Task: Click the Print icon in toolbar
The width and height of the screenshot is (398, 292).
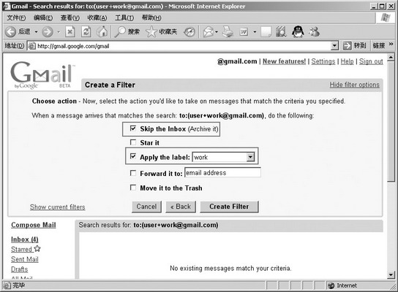Action: 228,31
